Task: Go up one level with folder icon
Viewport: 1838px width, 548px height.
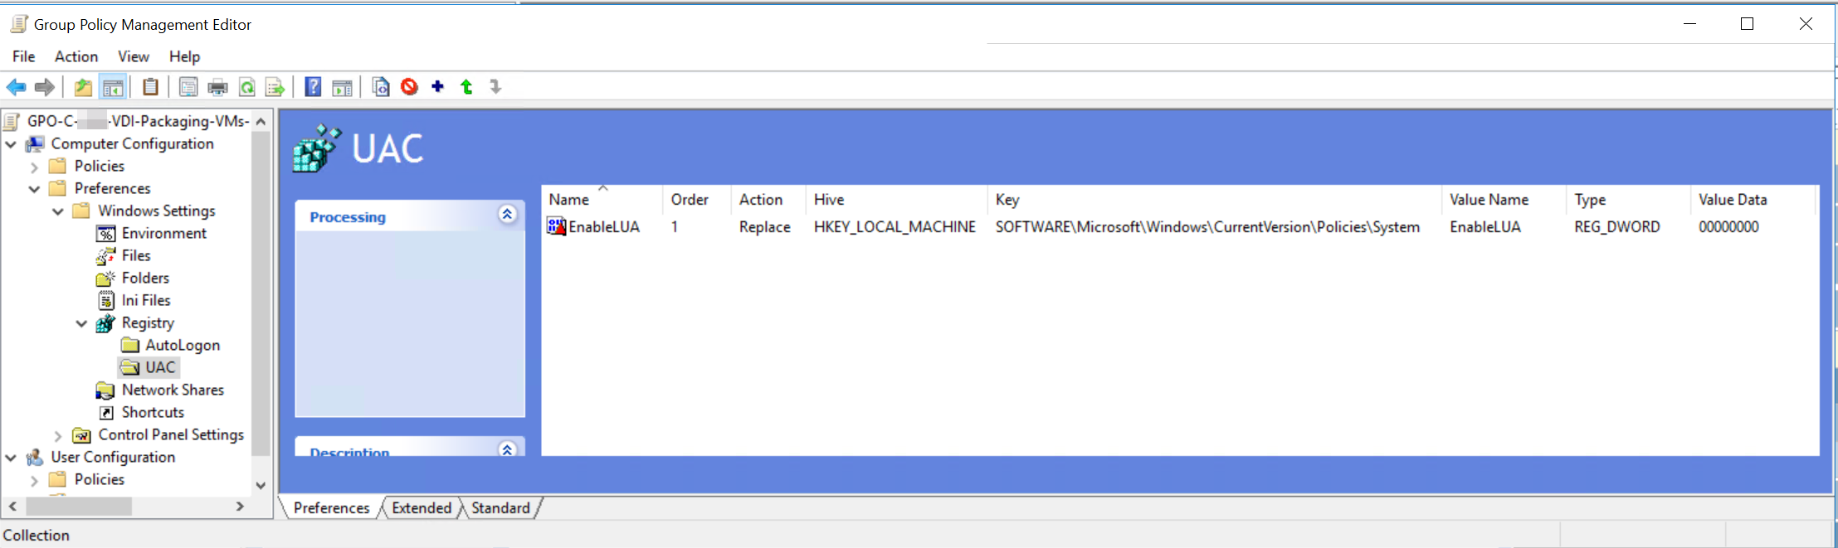Action: click(83, 87)
